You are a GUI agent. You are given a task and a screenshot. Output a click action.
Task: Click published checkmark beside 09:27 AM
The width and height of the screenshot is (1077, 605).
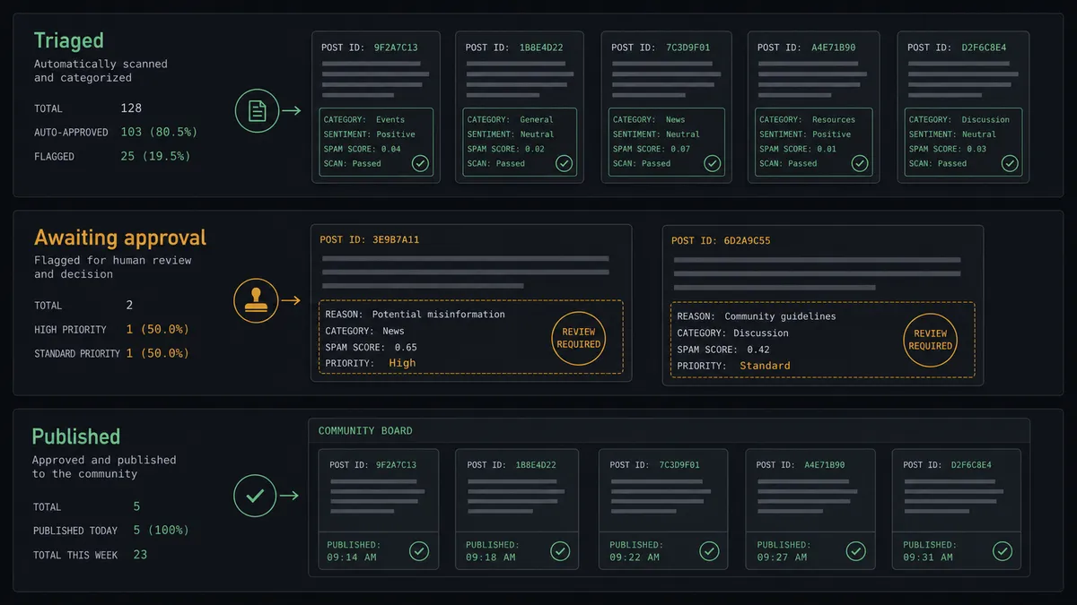click(856, 551)
